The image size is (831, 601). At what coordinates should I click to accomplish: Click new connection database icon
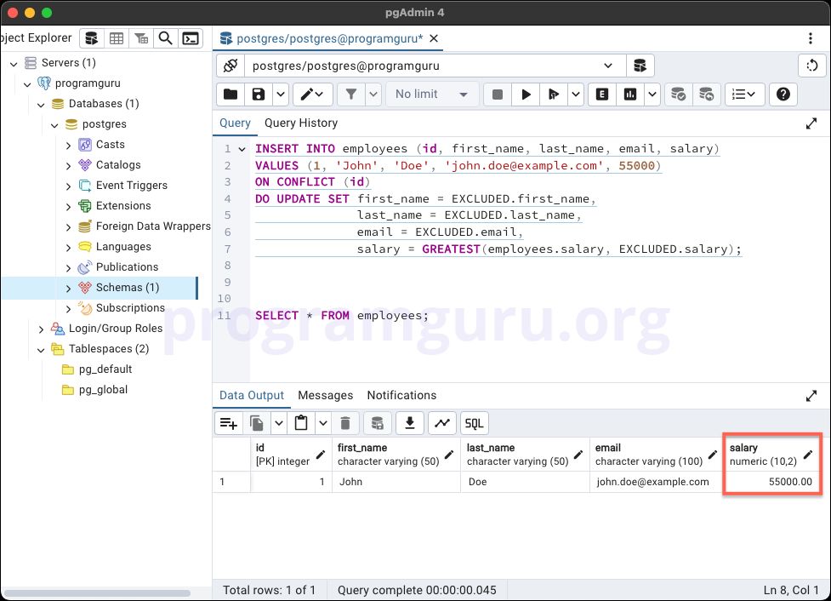pos(640,66)
